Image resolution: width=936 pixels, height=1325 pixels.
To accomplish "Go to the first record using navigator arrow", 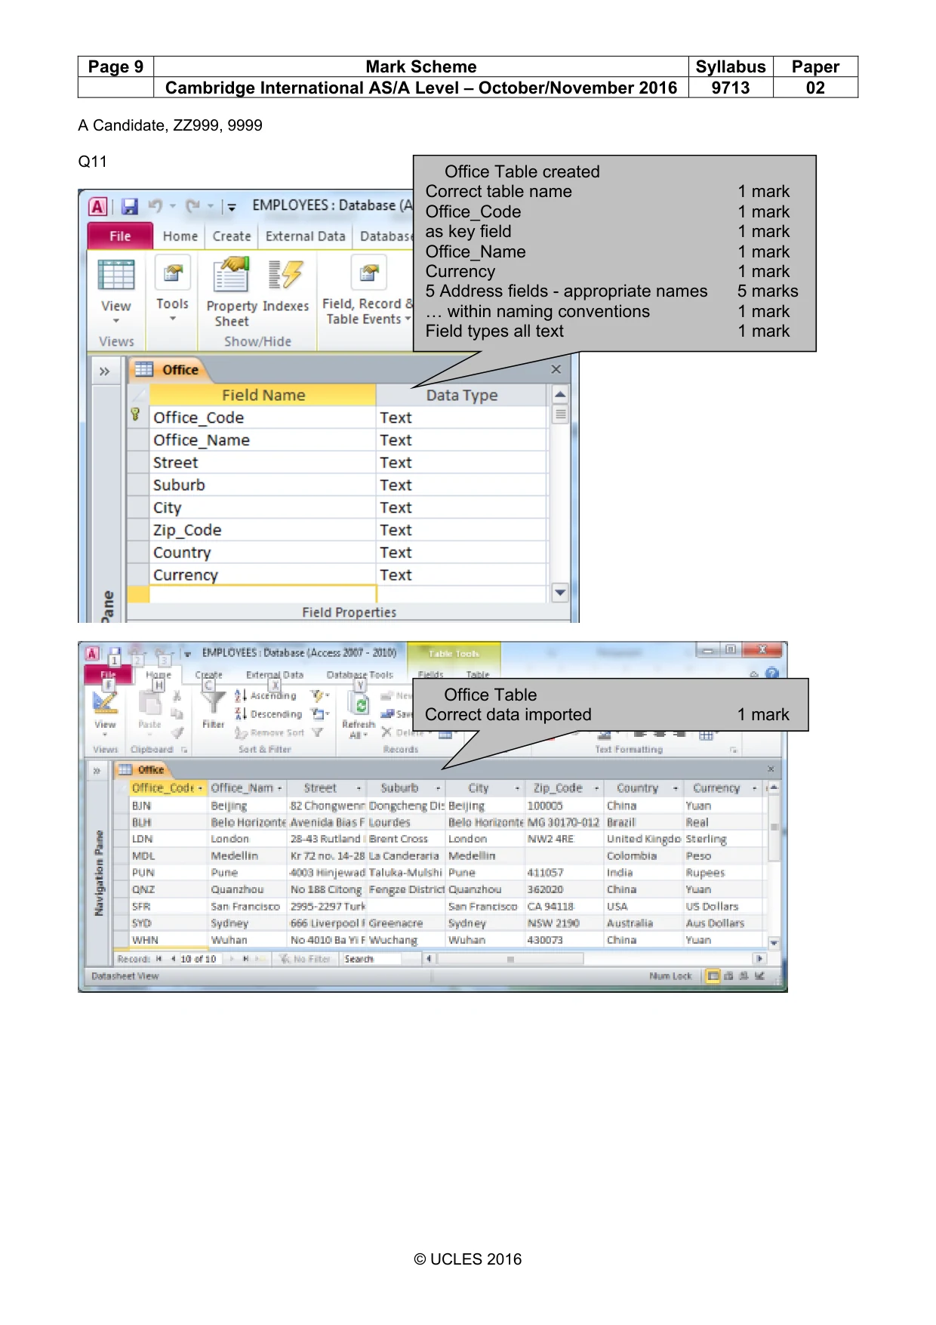I will coord(159,959).
